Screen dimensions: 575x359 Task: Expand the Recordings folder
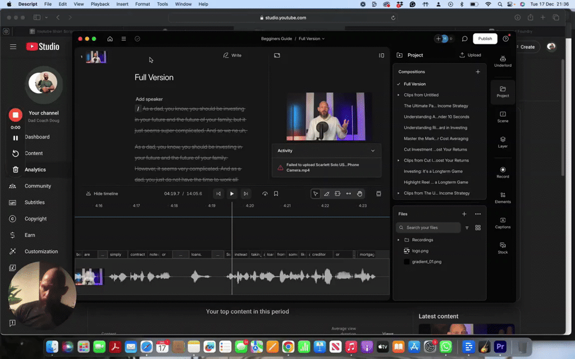tap(399, 240)
